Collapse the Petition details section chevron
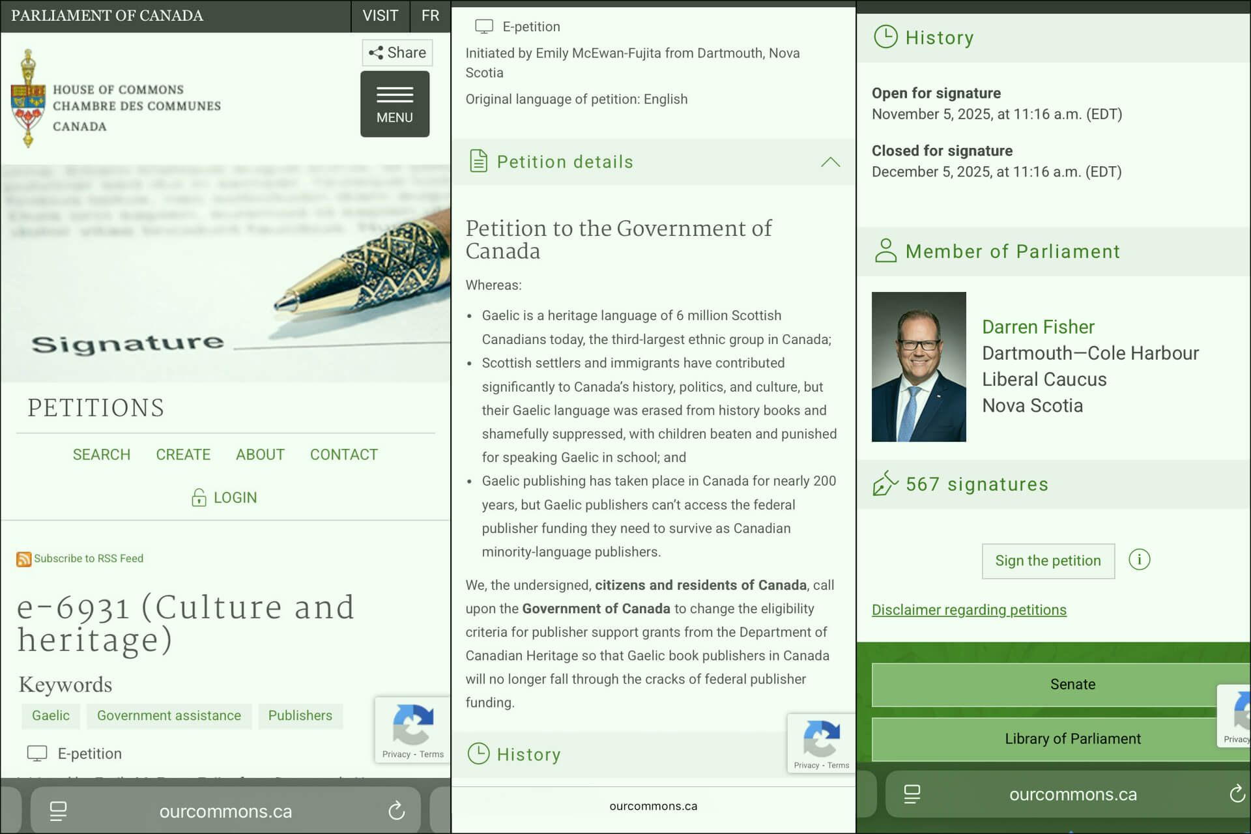 (x=829, y=162)
